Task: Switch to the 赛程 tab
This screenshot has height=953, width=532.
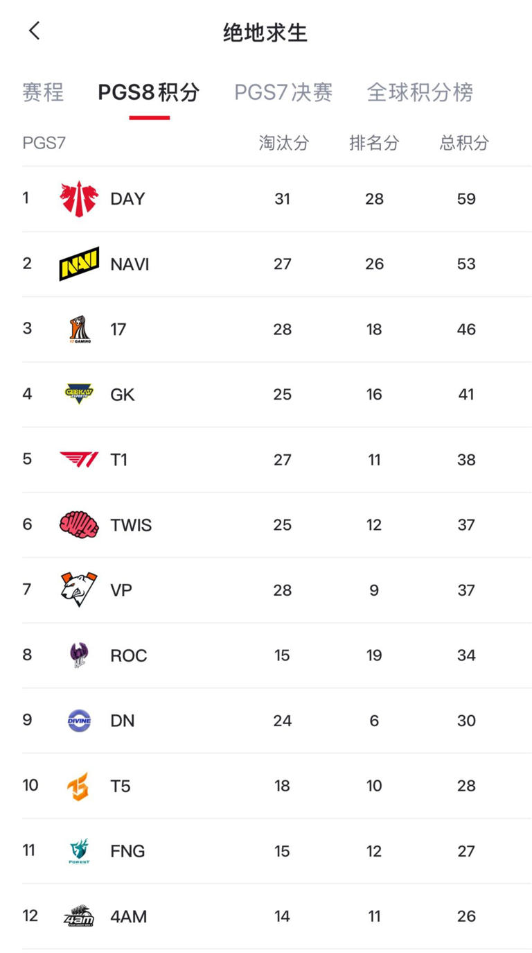Action: [43, 92]
